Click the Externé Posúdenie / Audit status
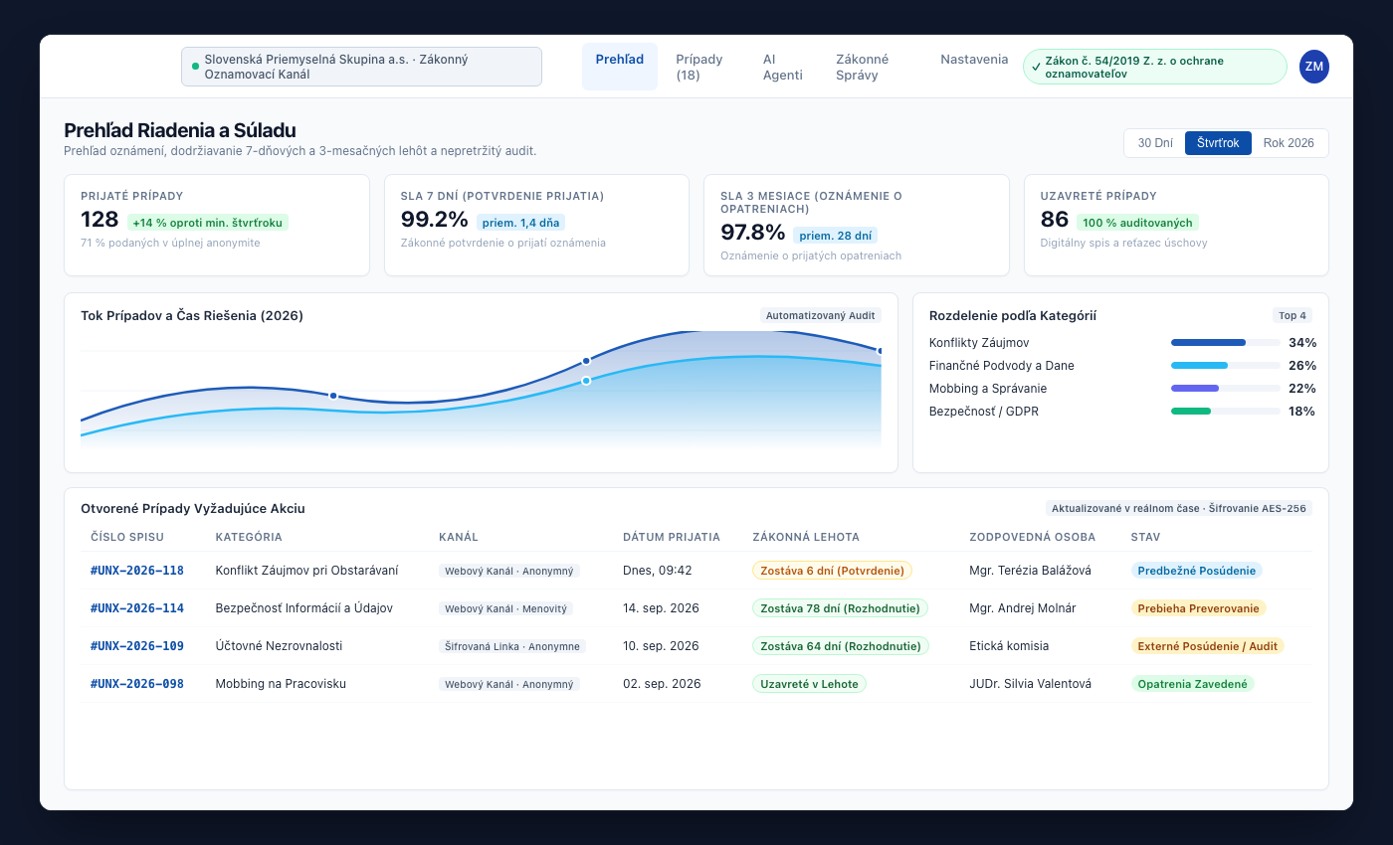 pos(1208,646)
